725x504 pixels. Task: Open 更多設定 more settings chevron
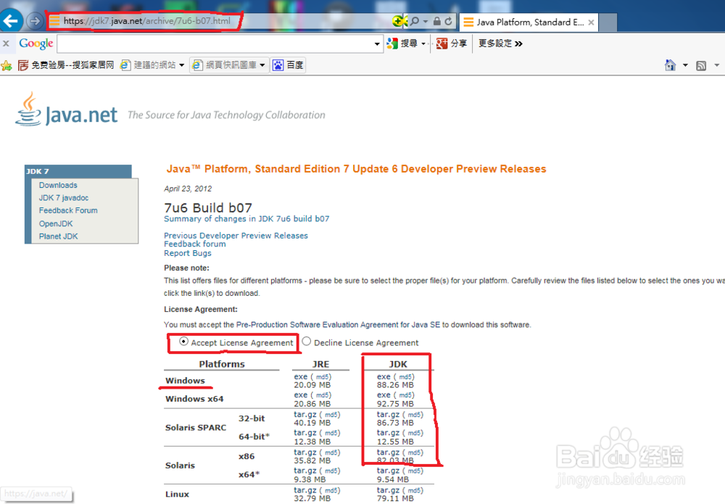(x=500, y=44)
